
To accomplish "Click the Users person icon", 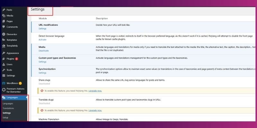I will click(4, 64).
